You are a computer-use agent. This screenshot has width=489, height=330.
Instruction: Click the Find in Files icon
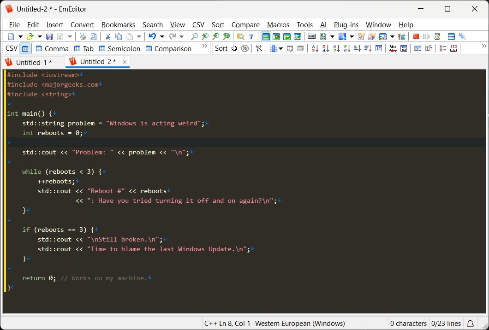[x=240, y=36]
